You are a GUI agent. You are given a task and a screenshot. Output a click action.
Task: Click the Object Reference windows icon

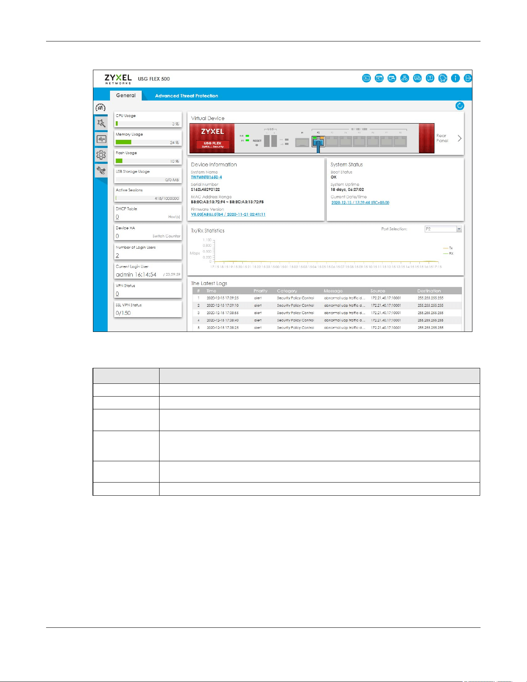tap(392, 78)
